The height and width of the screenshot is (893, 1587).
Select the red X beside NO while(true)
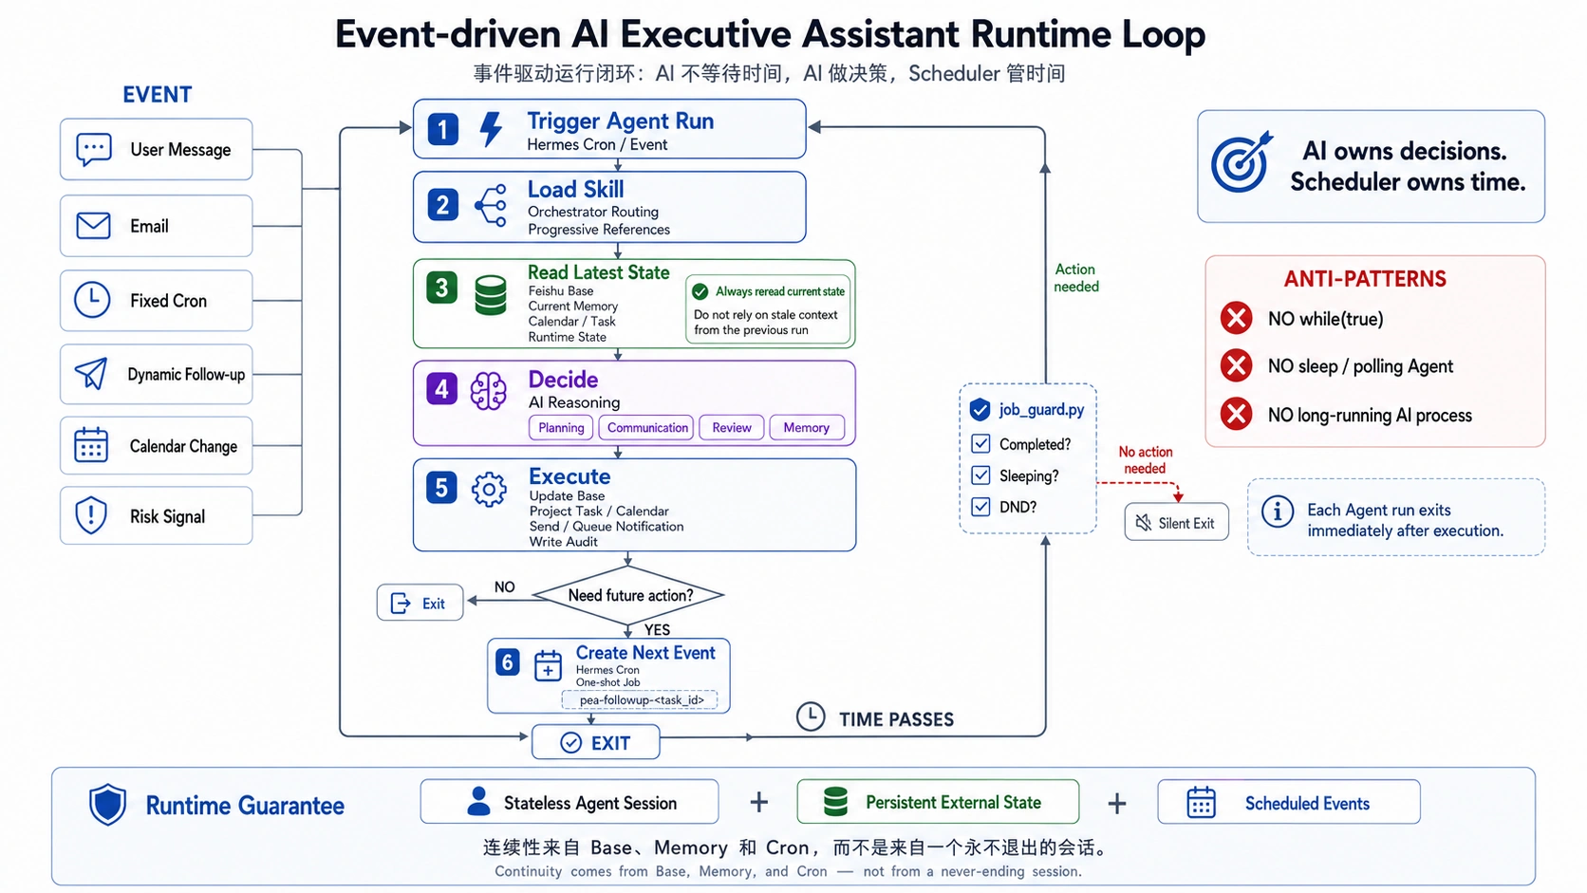click(x=1236, y=318)
